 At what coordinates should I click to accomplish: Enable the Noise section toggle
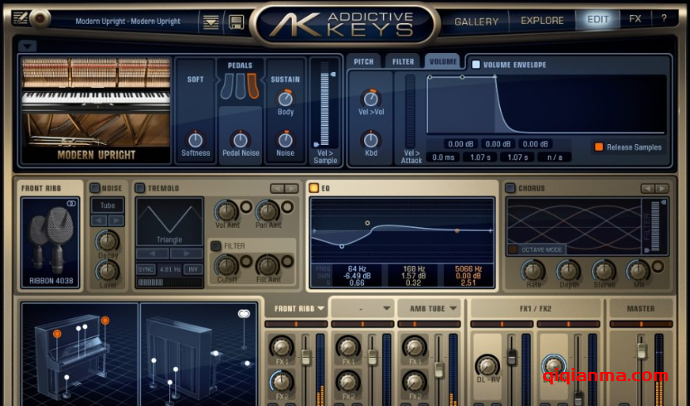click(95, 188)
